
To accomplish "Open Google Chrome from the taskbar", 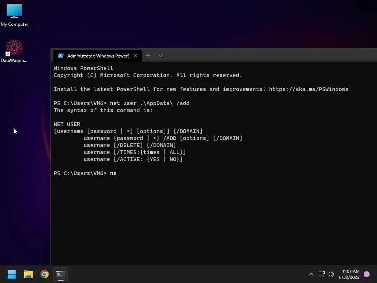I will [x=45, y=274].
